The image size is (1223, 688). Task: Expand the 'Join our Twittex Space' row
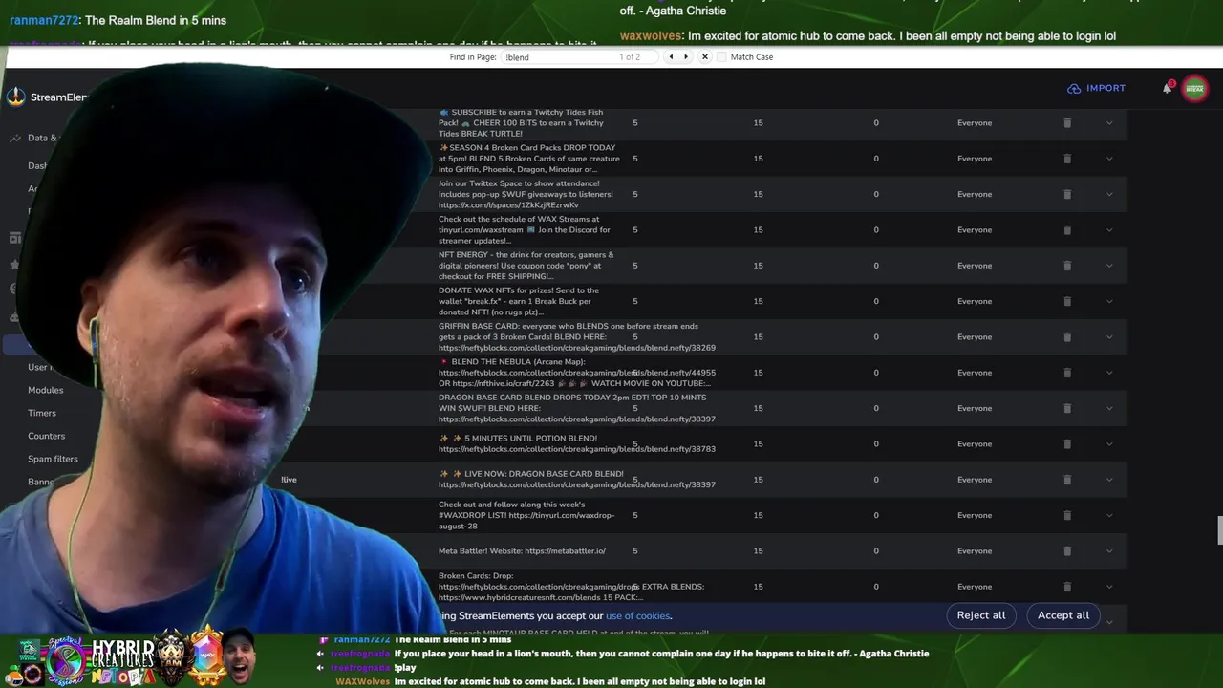pyautogui.click(x=1109, y=194)
